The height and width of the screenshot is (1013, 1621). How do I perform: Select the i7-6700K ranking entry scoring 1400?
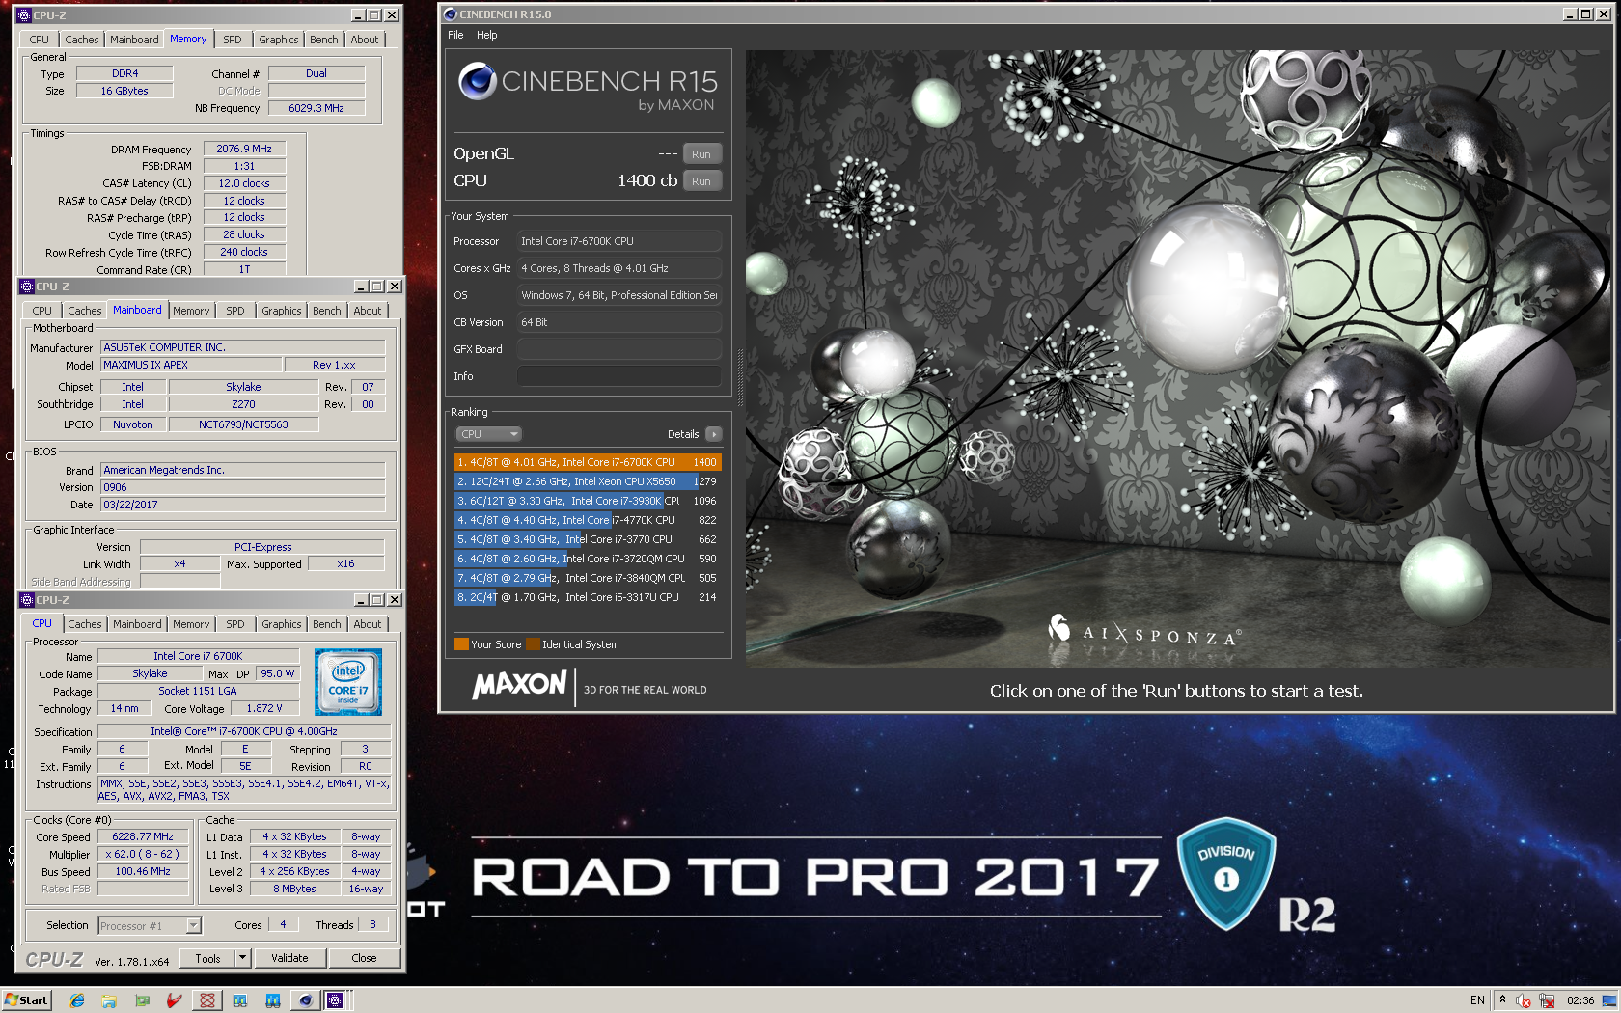click(588, 462)
